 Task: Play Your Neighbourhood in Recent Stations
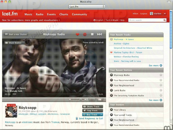point(111,85)
